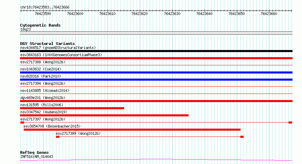The height and width of the screenshot is (164, 302).
Task: Click nsv1063632 (Coe2014) label
Action: point(41,69)
